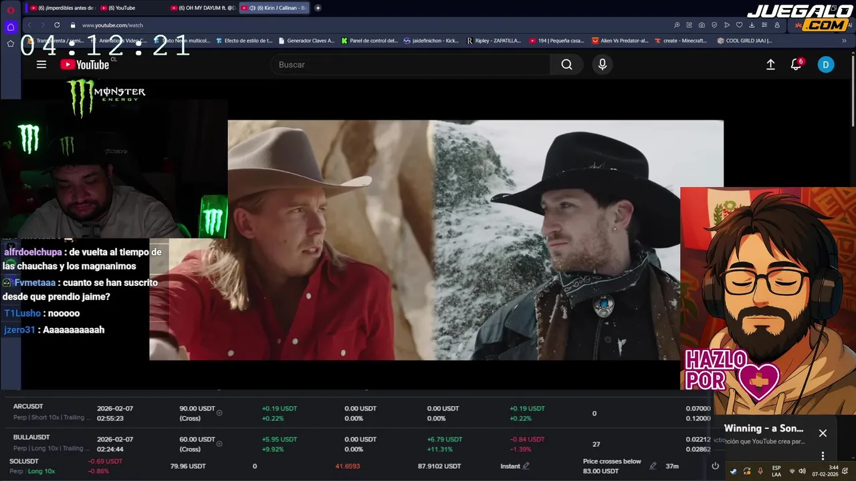Open 'COOL GIRLD JAAJ' bookmark
This screenshot has width=856, height=481.
click(744, 40)
